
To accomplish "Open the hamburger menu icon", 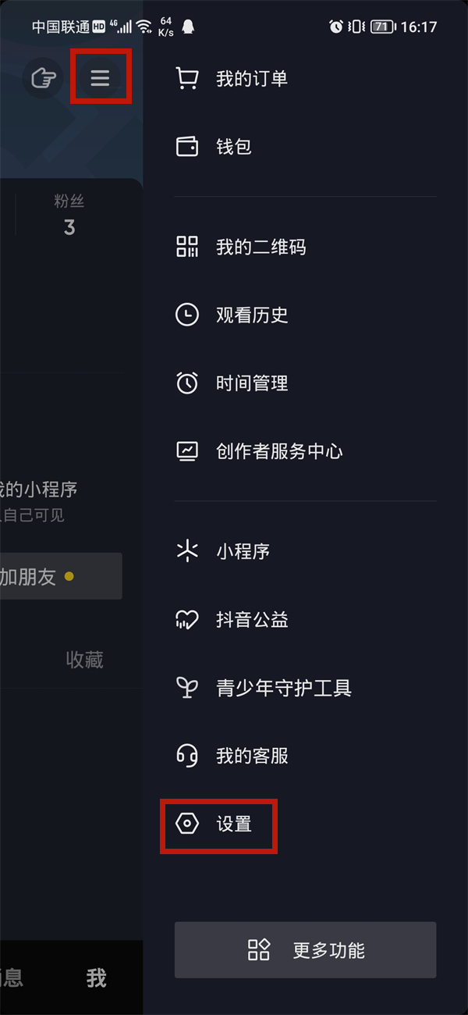I will coord(101,78).
